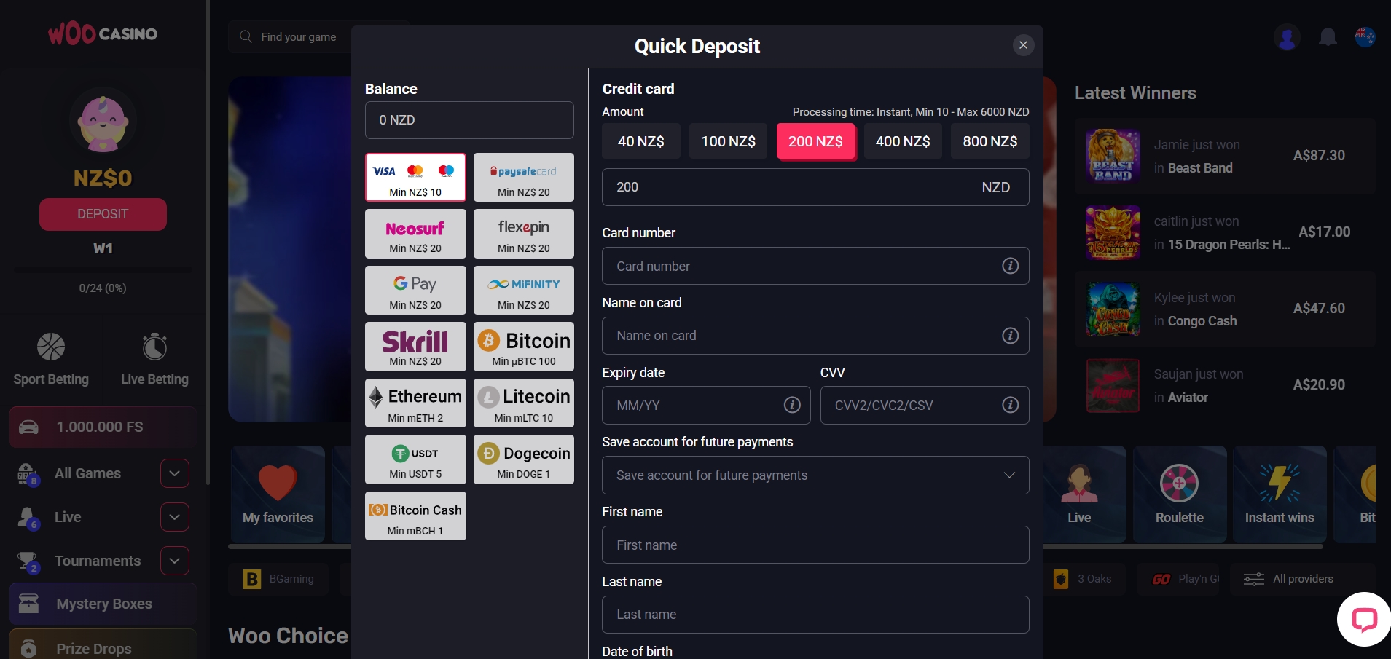This screenshot has width=1391, height=659.
Task: Open Aviator winner thumbnail
Action: [x=1113, y=386]
